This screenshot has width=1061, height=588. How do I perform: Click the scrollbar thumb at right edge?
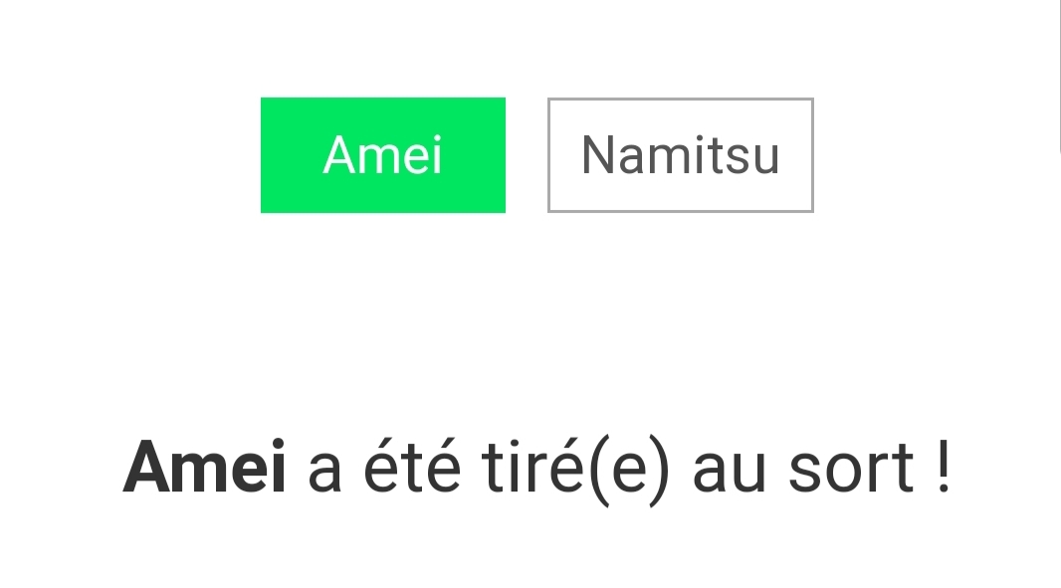(1059, 76)
